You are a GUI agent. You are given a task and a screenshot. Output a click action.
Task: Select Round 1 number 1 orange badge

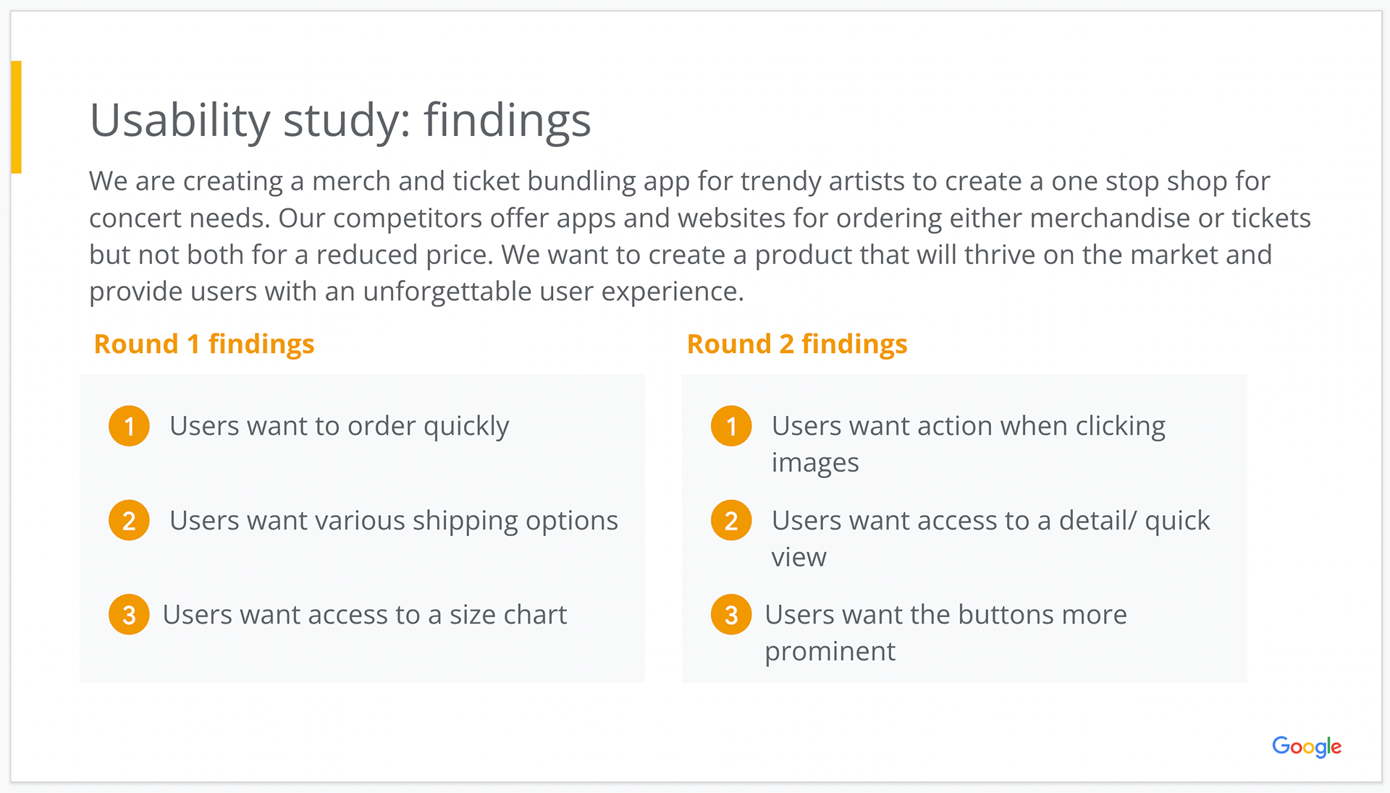coord(129,426)
